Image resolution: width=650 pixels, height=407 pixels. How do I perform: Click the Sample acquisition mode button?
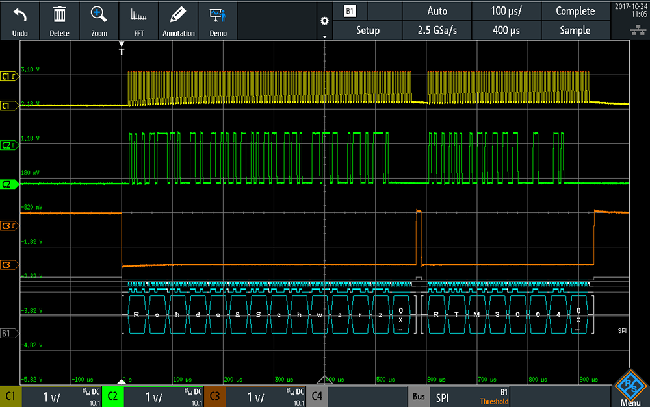click(575, 31)
